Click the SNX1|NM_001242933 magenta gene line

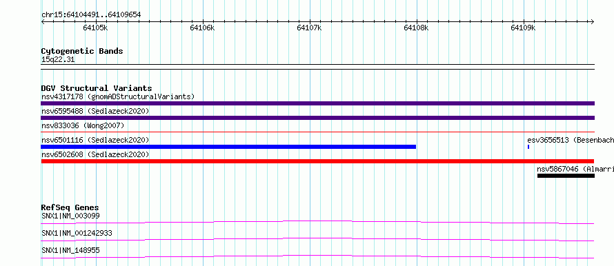(x=317, y=239)
